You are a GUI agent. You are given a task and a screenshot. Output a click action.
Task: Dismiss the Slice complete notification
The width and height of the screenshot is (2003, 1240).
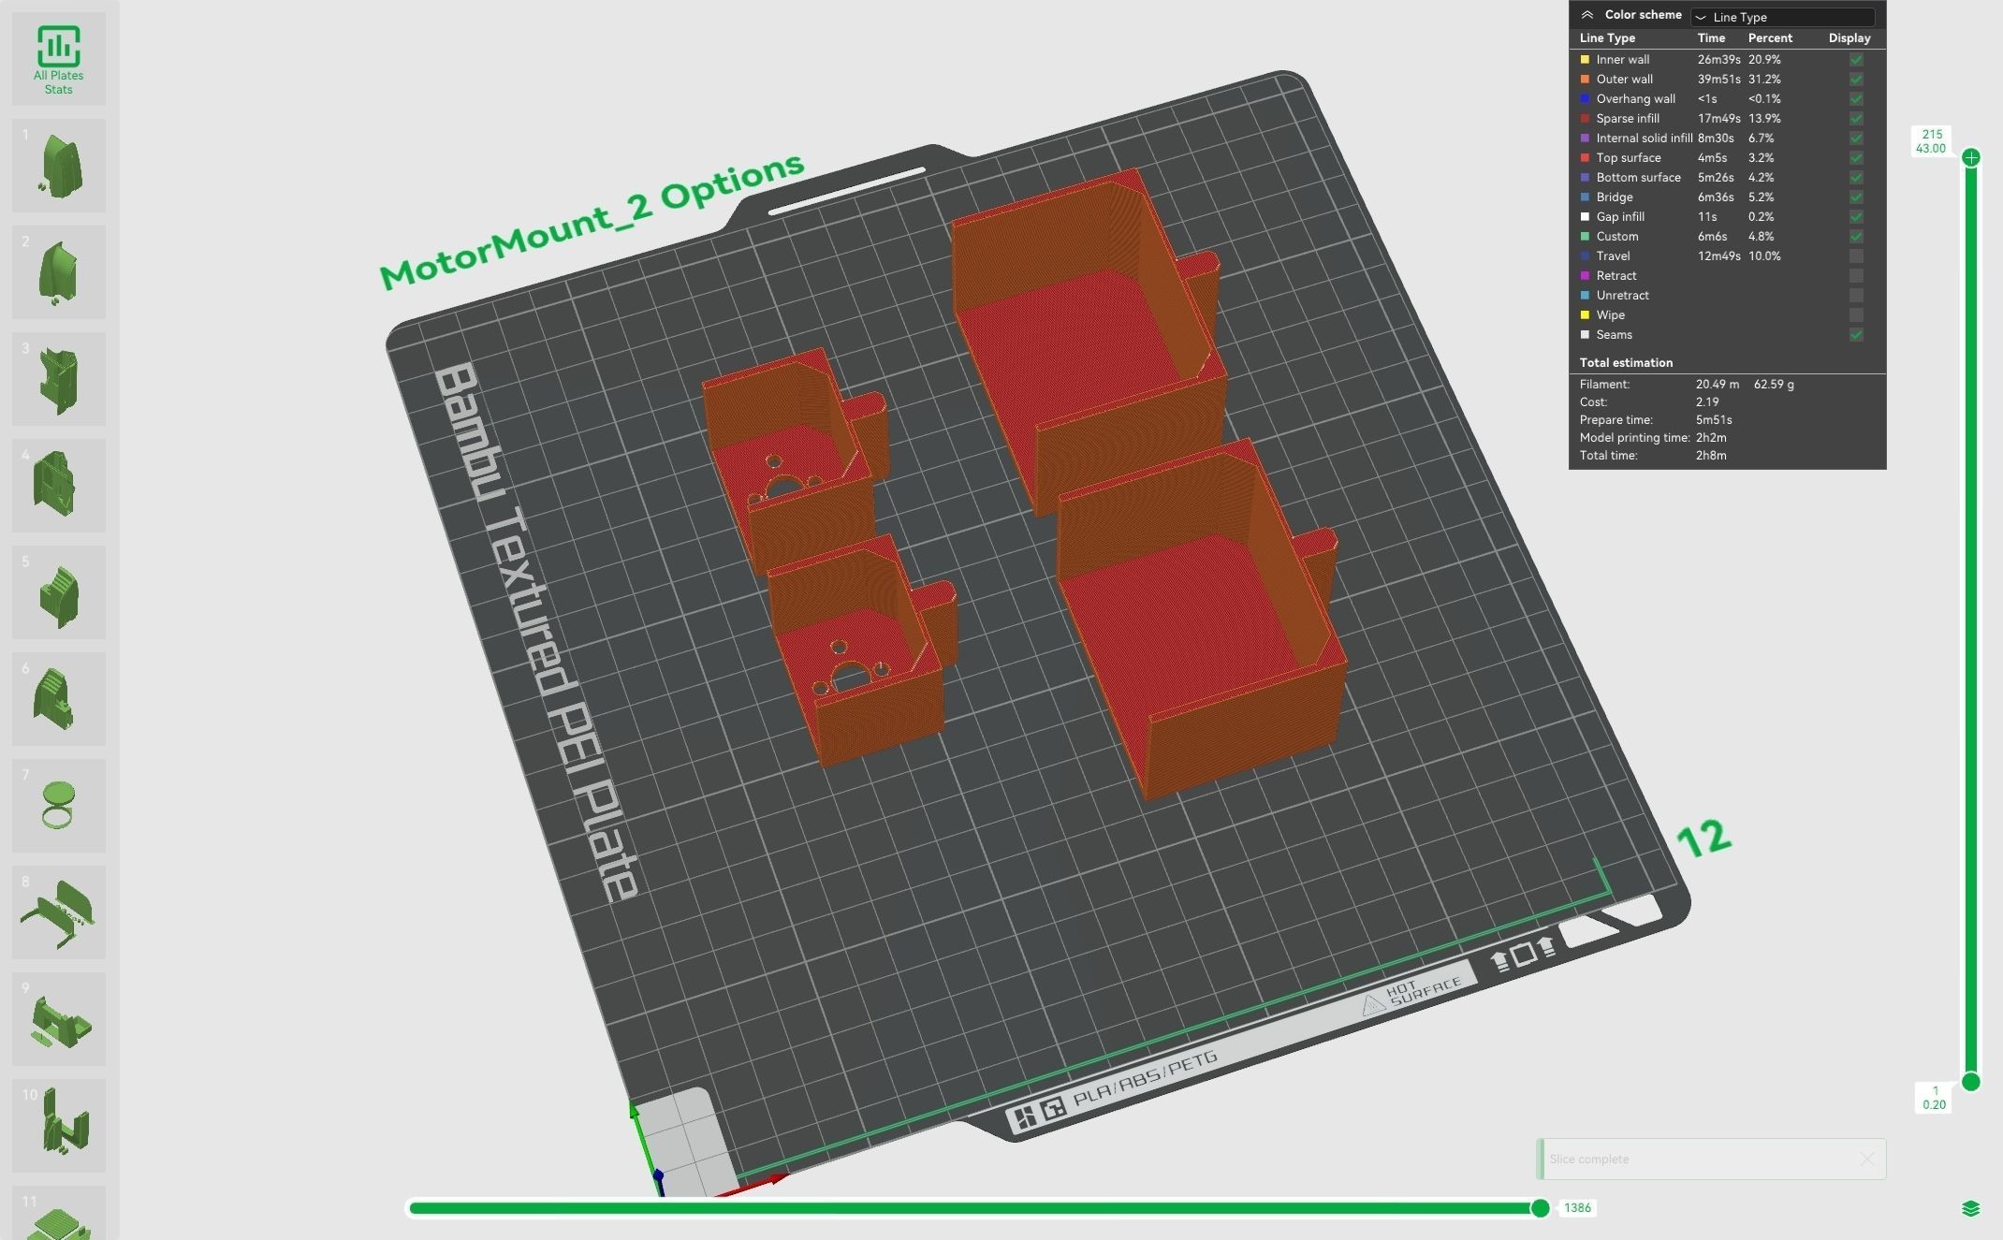pyautogui.click(x=1866, y=1159)
